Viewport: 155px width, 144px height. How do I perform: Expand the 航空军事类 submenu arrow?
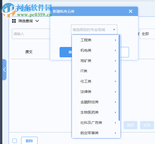(x=115, y=133)
